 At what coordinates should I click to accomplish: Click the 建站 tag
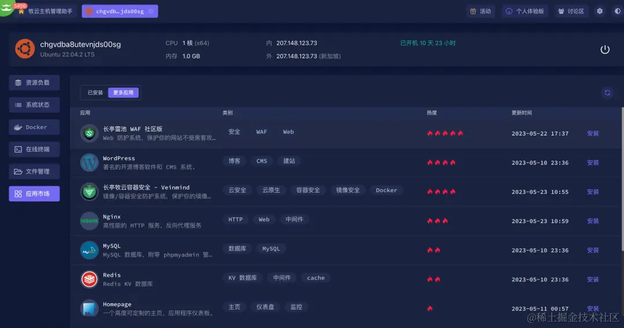click(289, 161)
